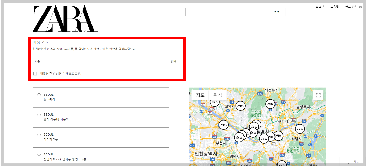Select the ZARA map marker above 하남시
Image resolution: width=367 pixels, height=166 pixels.
pyautogui.click(x=300, y=129)
